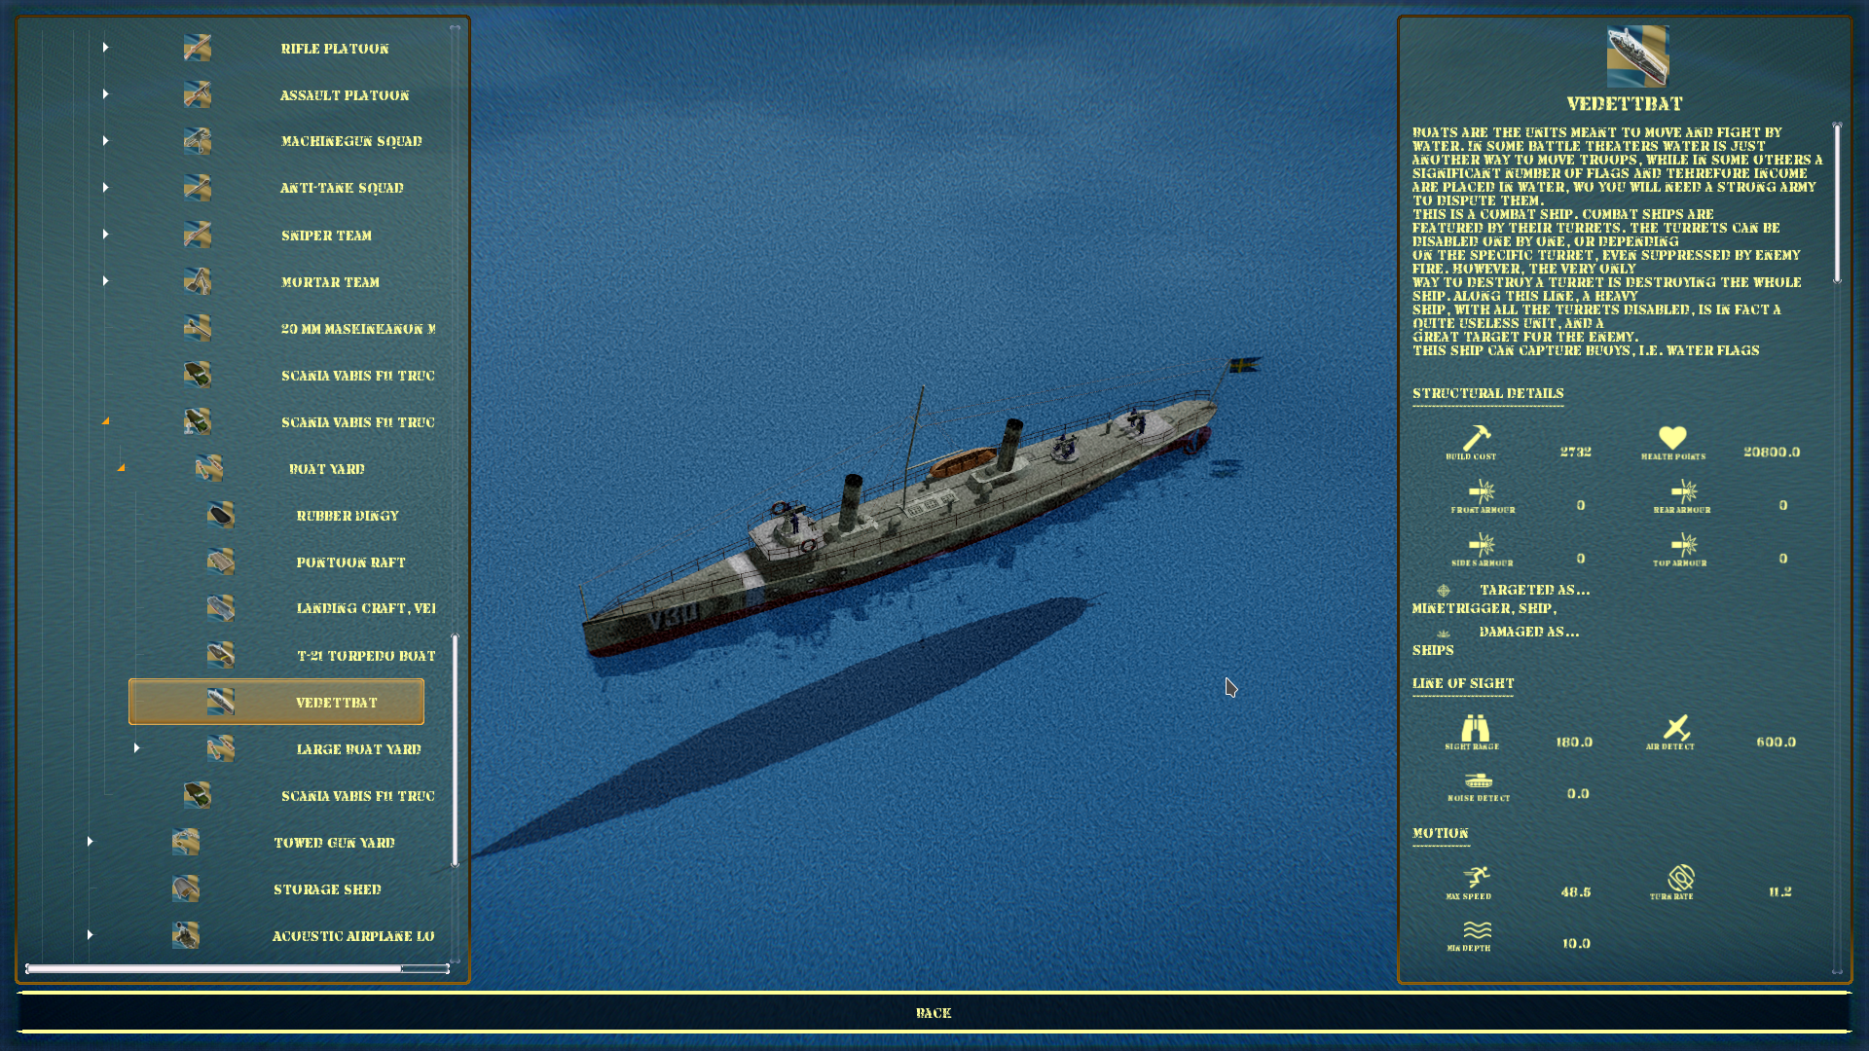Image resolution: width=1869 pixels, height=1051 pixels.
Task: Click the 20 mm Maskinkanon icon
Action: (198, 328)
